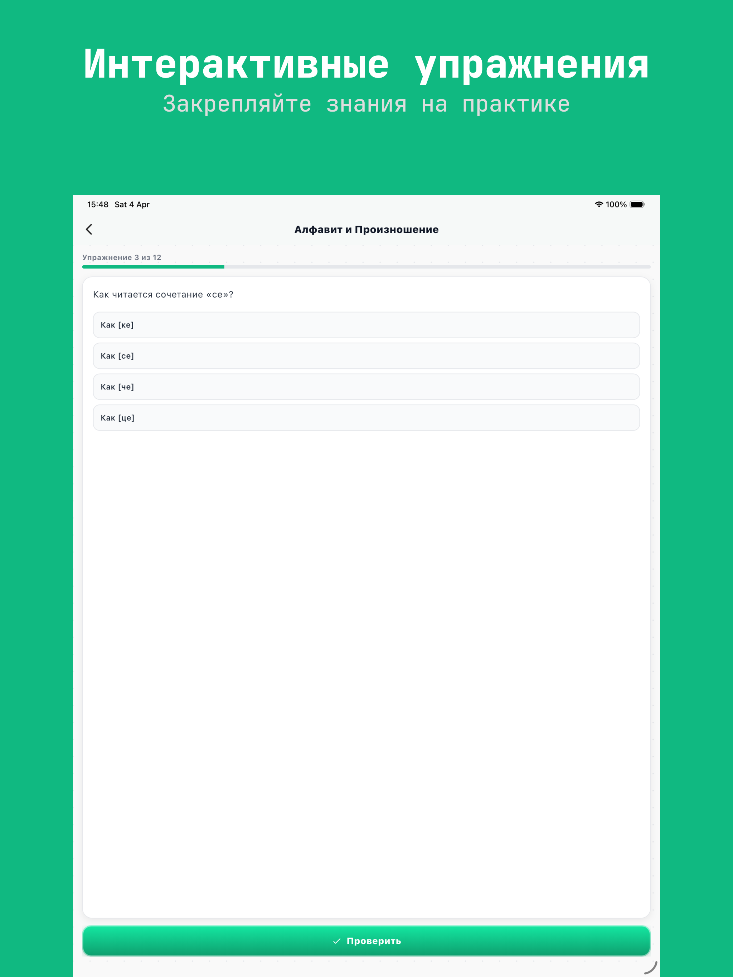The image size is (733, 977).
Task: Click the 100% battery percentage text
Action: pos(616,205)
